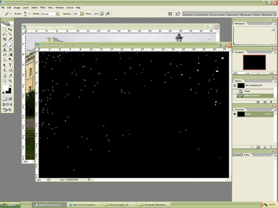Select the Eraser tool
The image size is (278, 208).
point(5,54)
